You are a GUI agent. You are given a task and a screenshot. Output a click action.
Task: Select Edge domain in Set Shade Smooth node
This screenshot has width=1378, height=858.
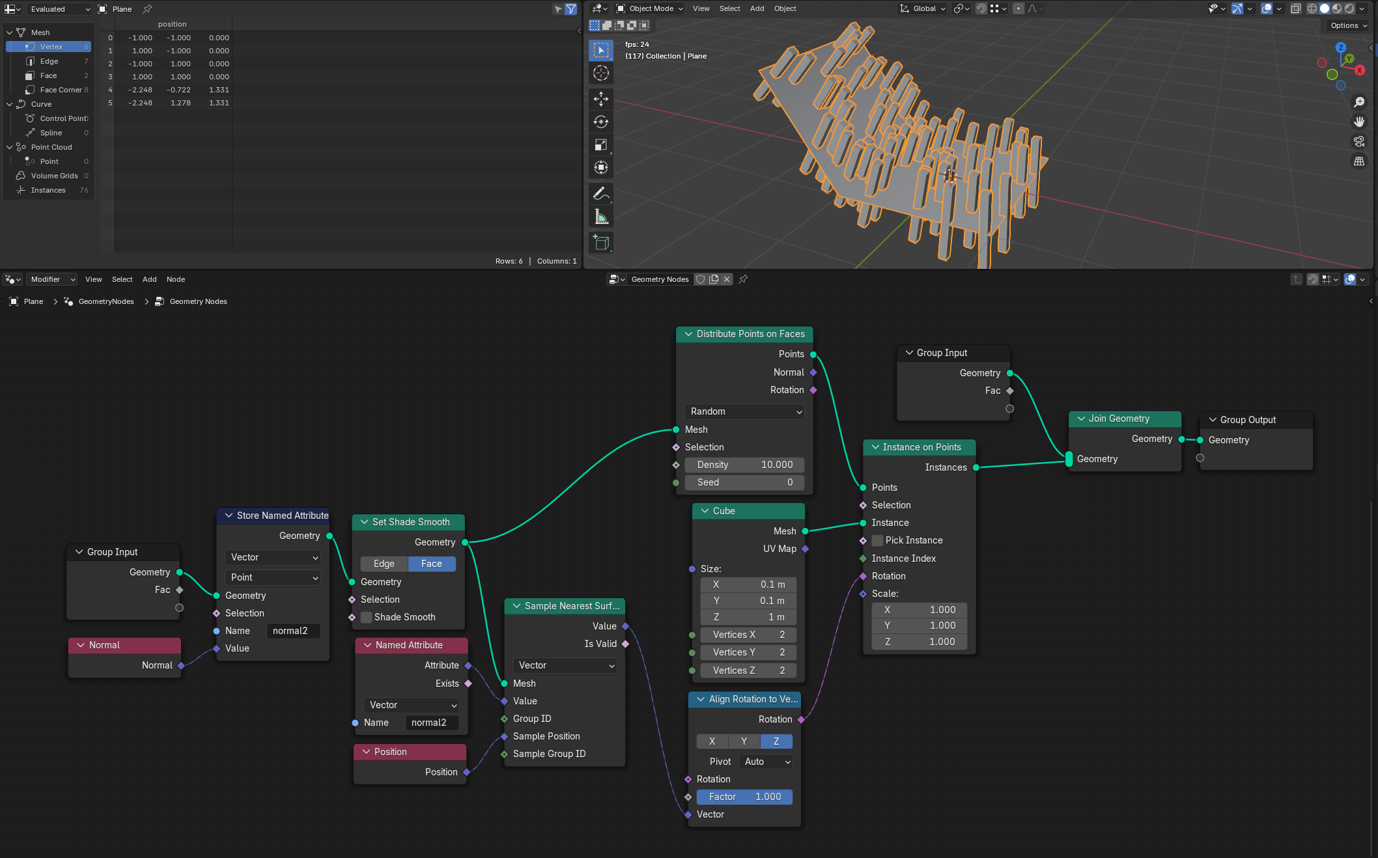coord(384,564)
